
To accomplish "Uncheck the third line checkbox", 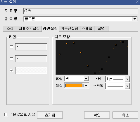I will pos(11,70).
